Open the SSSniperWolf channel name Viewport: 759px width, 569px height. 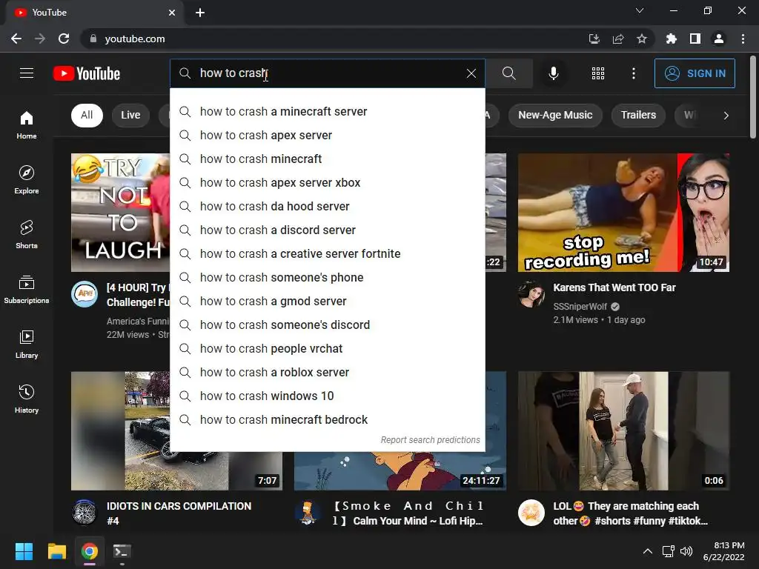580,306
